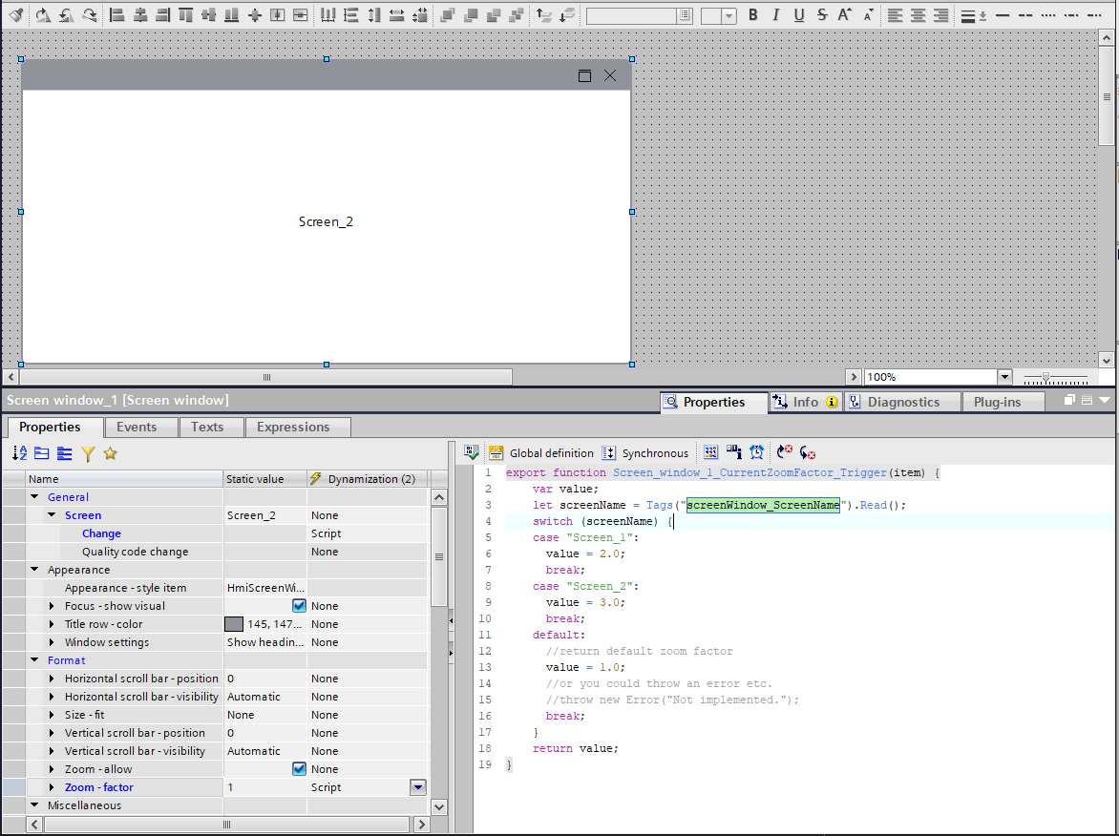The height and width of the screenshot is (836, 1119).
Task: Select the Quality code change property row
Action: point(135,552)
